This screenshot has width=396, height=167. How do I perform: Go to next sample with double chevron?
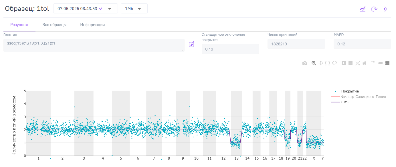tap(385, 9)
